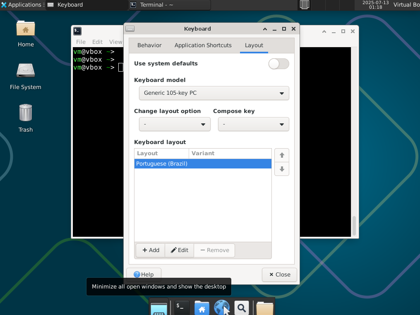Select the Layout tab
420x315 pixels.
click(x=254, y=45)
